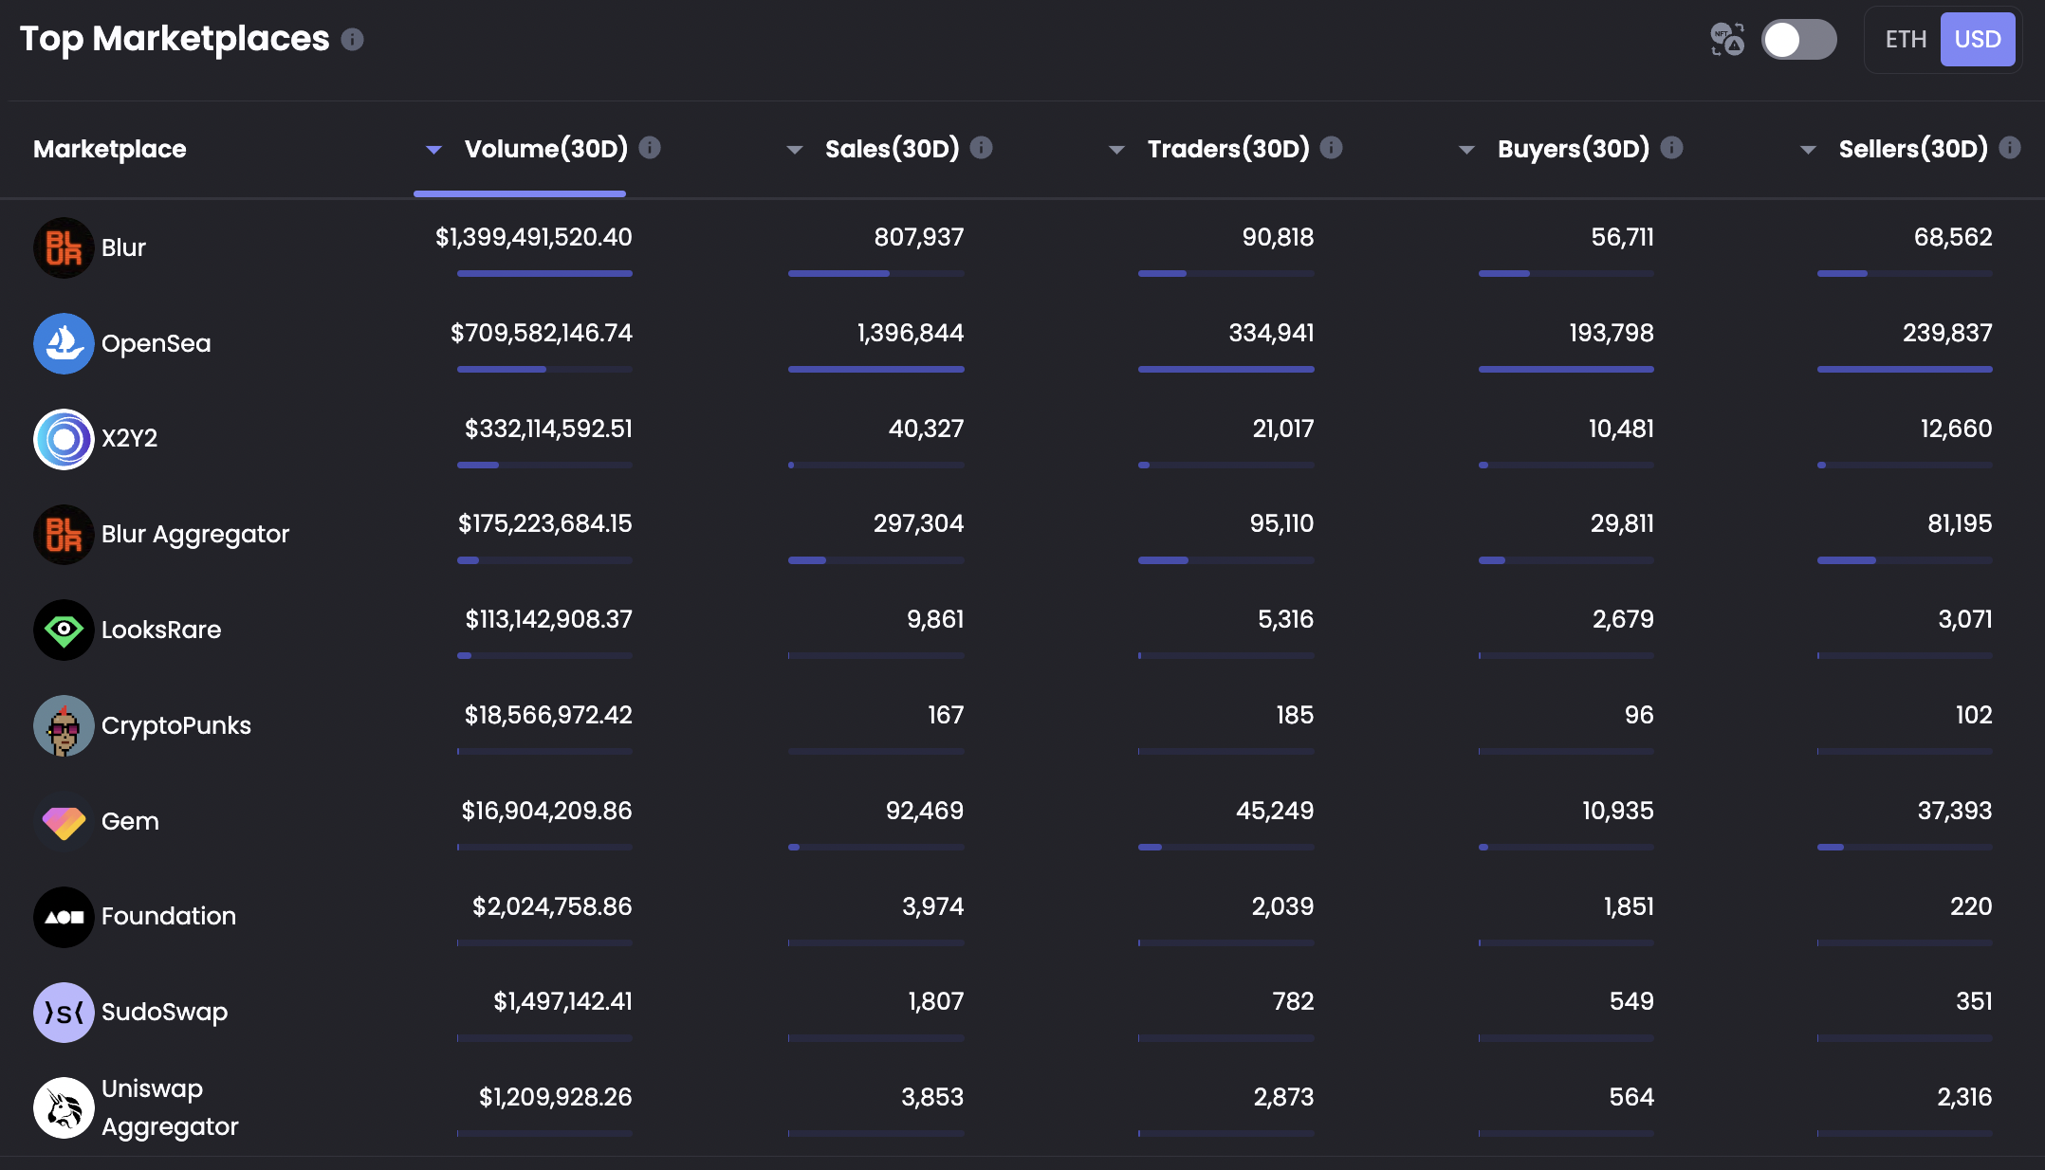Open the Foundation marketplace link

click(168, 917)
